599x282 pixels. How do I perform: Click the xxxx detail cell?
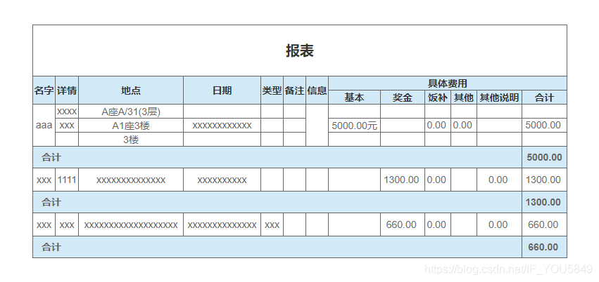point(67,112)
